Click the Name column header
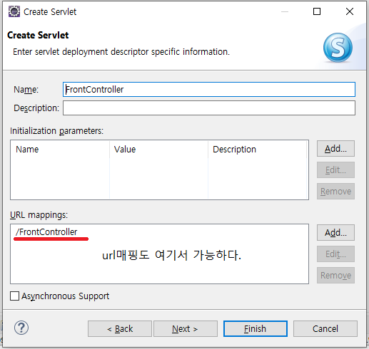The height and width of the screenshot is (349, 369). click(60, 150)
